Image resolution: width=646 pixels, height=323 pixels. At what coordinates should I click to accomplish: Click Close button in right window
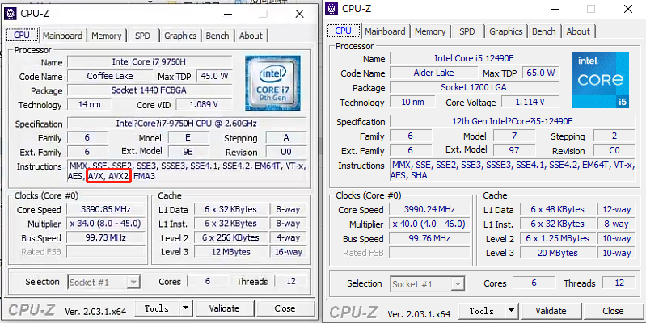[x=613, y=311]
